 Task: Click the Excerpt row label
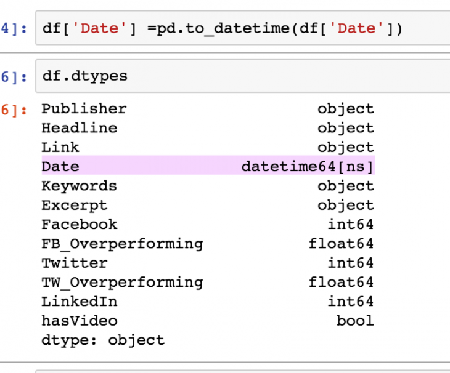pyautogui.click(x=74, y=205)
